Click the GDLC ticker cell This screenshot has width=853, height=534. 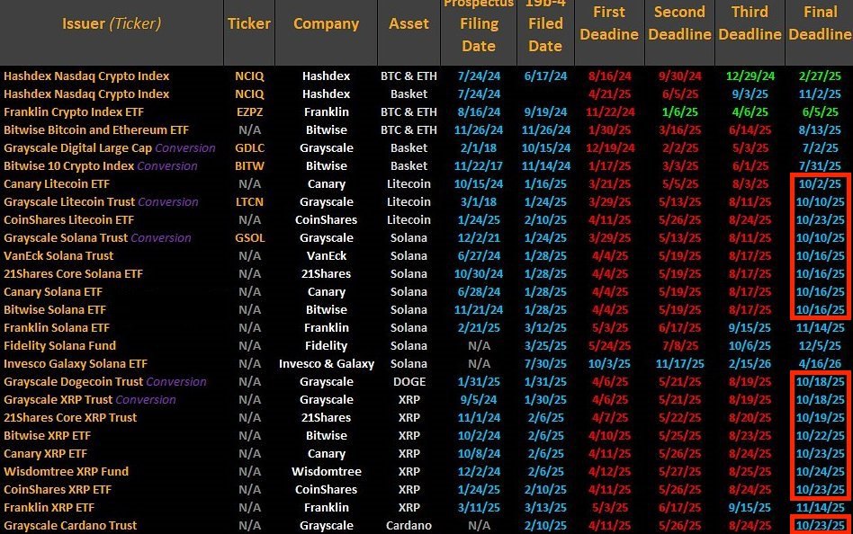point(249,147)
